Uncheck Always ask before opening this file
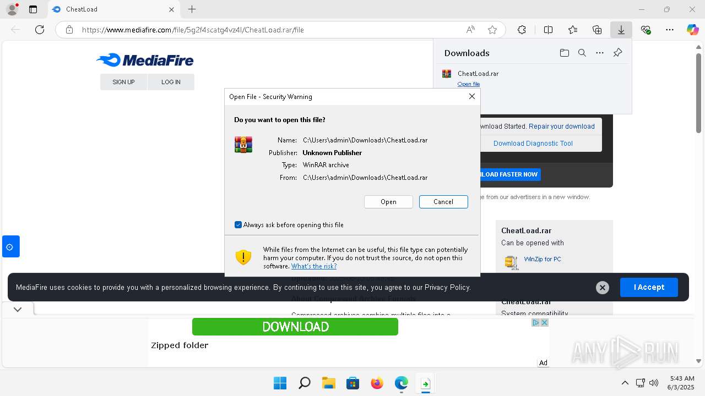705x396 pixels. (x=238, y=225)
